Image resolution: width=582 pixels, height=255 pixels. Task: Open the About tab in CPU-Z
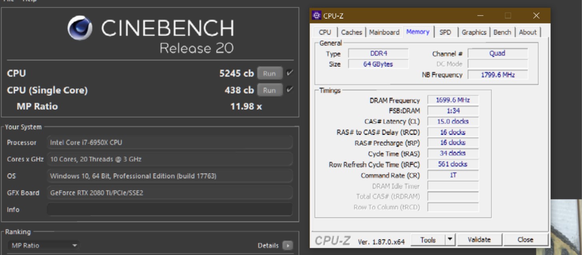click(x=528, y=32)
